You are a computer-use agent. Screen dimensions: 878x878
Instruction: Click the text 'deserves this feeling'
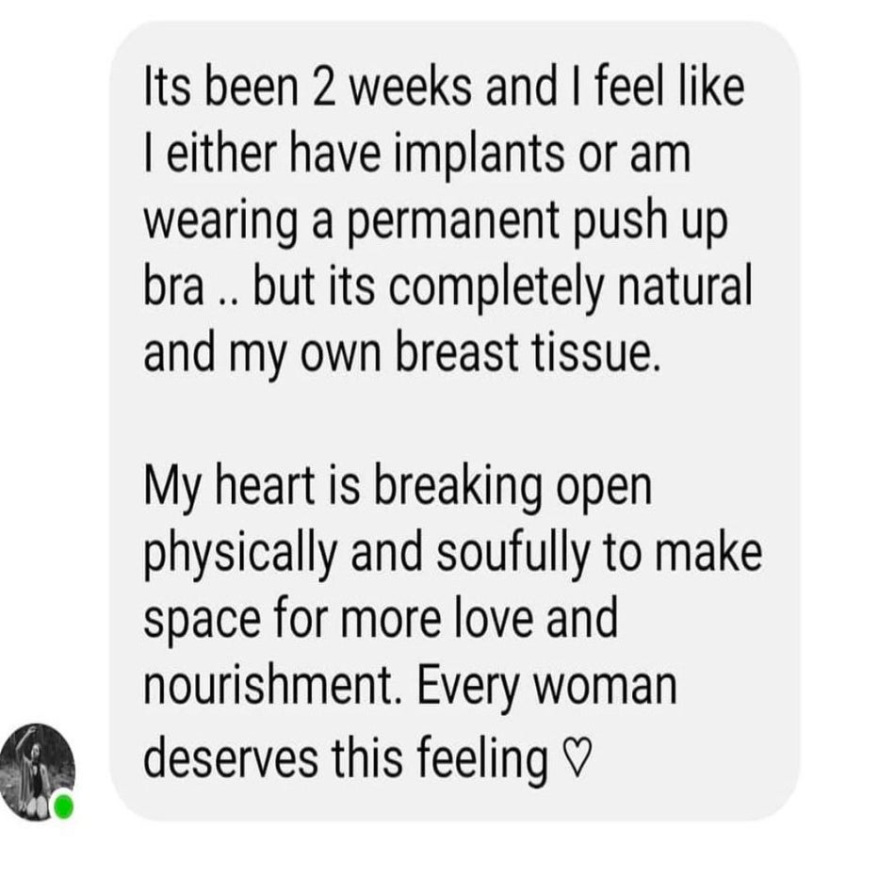(x=346, y=757)
